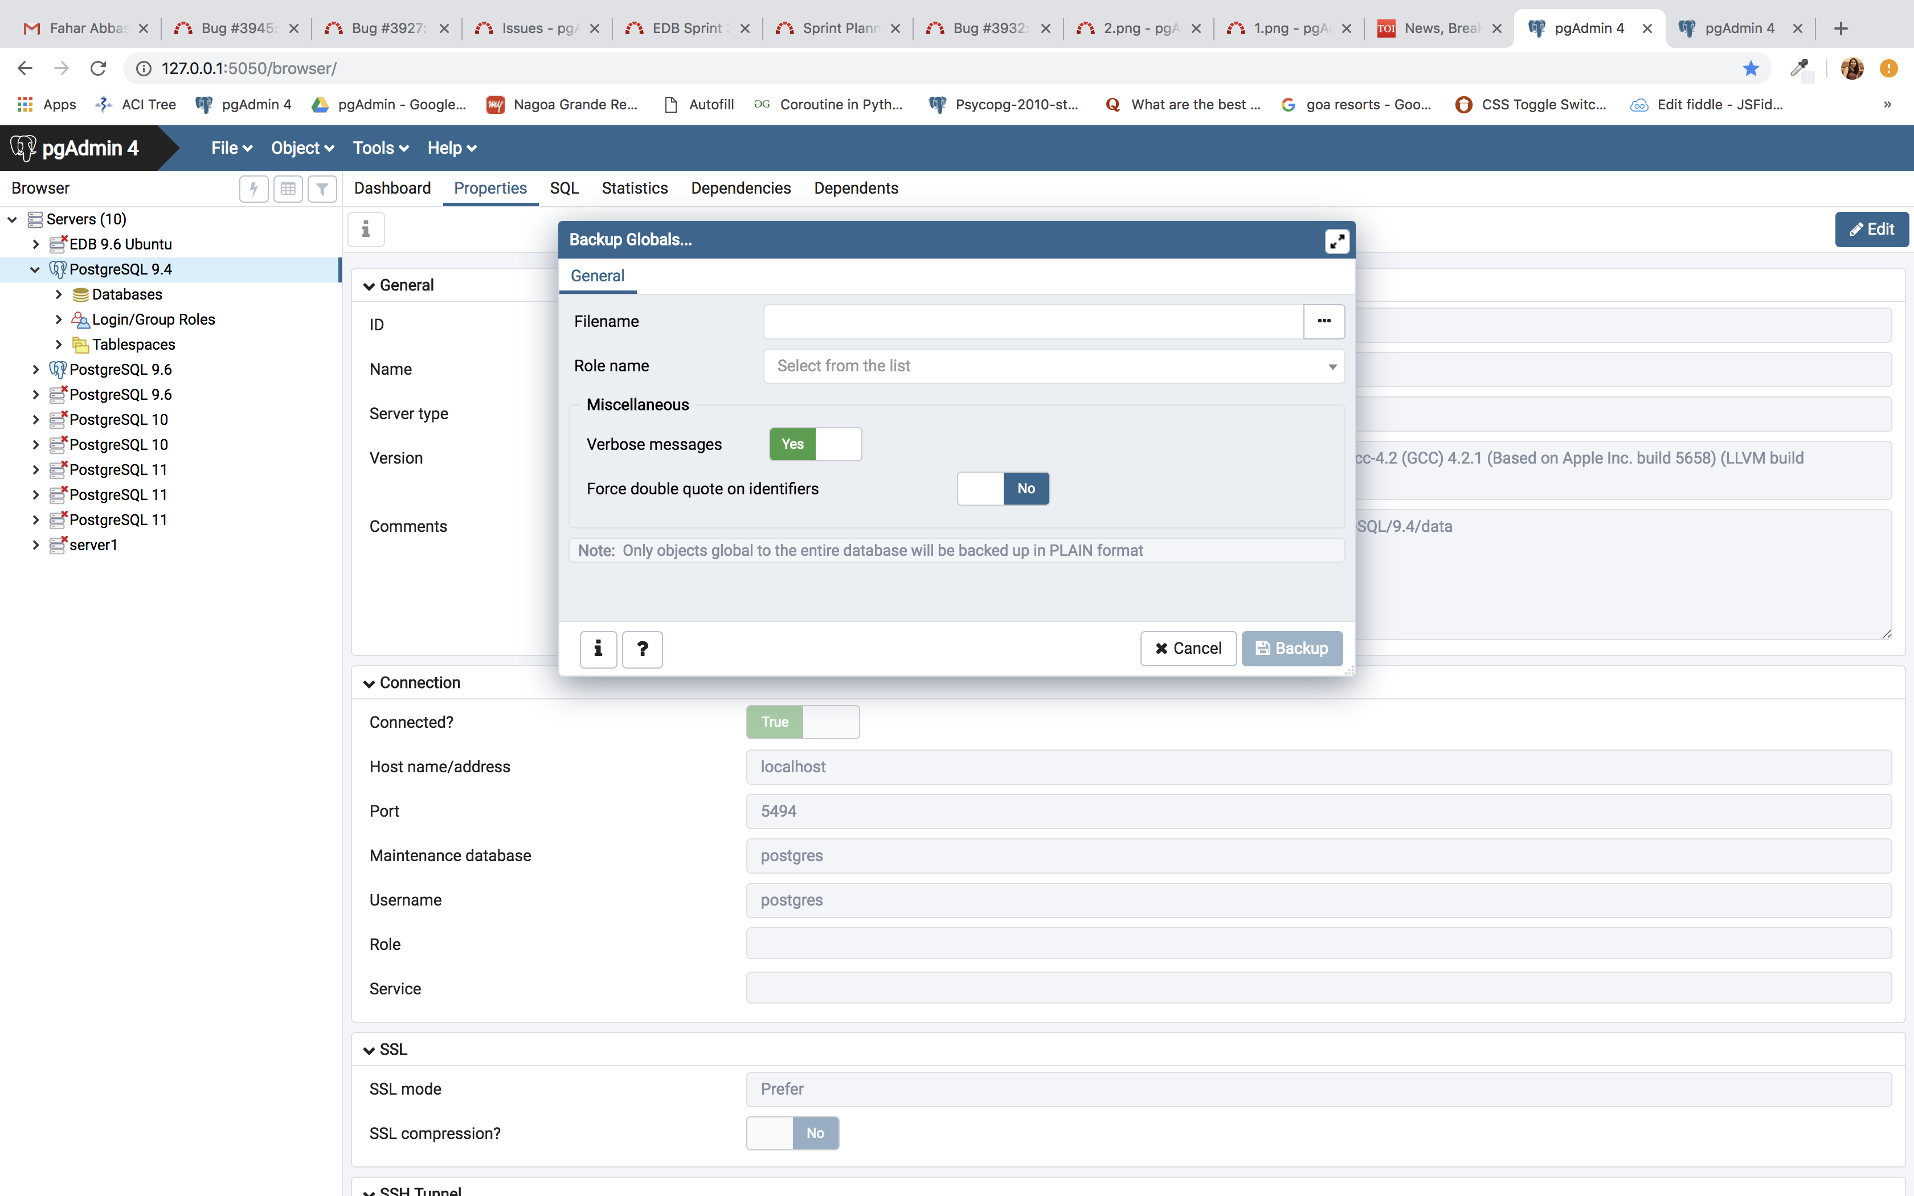
Task: Switch to the Statistics tab
Action: pyautogui.click(x=635, y=189)
